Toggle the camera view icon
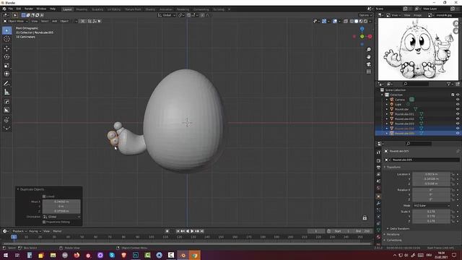This screenshot has width=462, height=260. click(369, 64)
